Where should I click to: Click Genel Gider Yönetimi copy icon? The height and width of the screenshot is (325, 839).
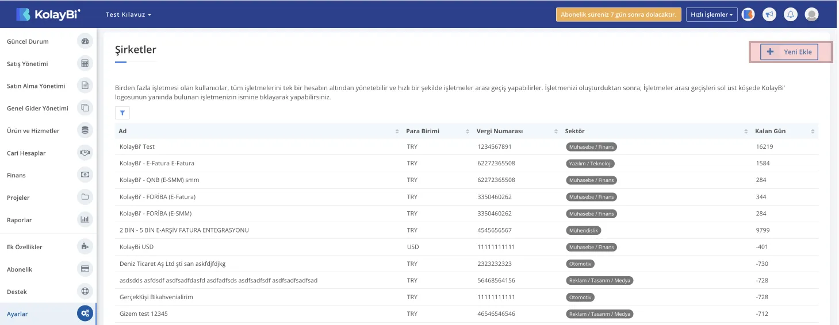tap(85, 108)
